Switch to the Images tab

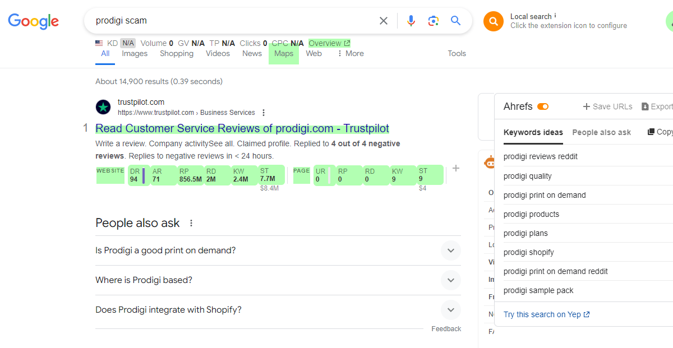[x=135, y=53]
